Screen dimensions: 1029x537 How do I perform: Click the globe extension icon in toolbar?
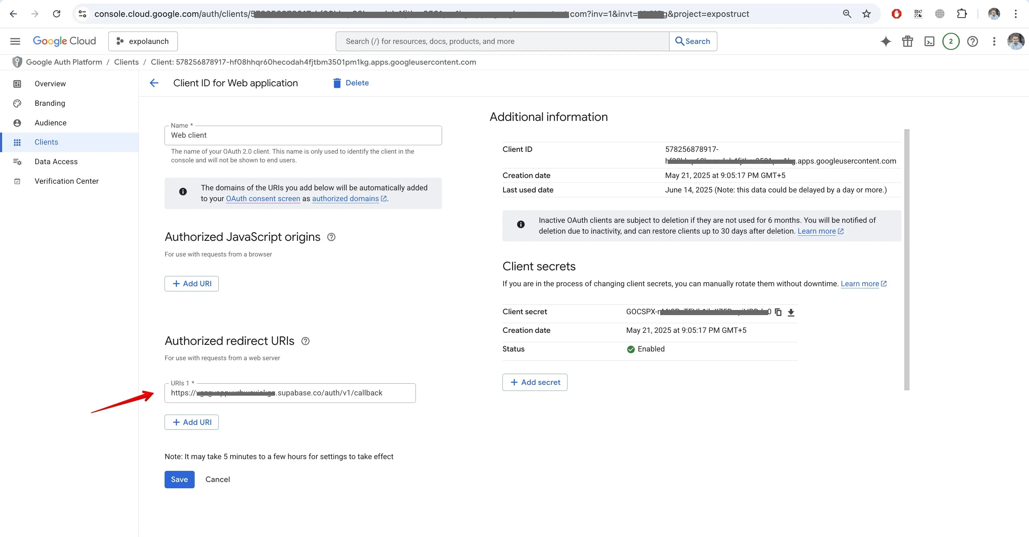[x=940, y=14]
